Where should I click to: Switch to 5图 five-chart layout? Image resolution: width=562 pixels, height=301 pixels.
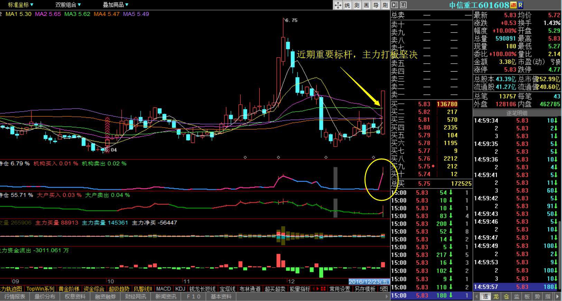pyautogui.click(x=384, y=289)
